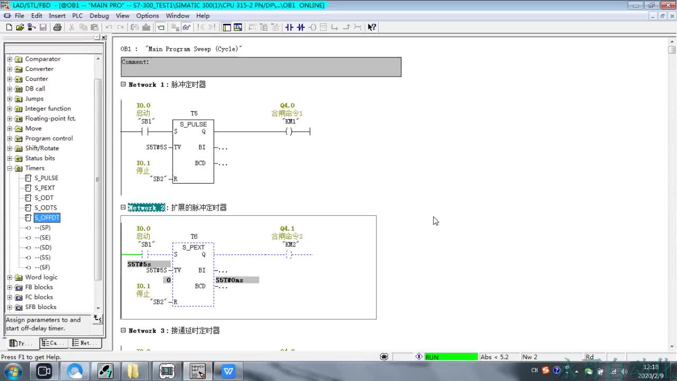The image size is (677, 381).
Task: Open the PLC menu
Action: (x=77, y=16)
